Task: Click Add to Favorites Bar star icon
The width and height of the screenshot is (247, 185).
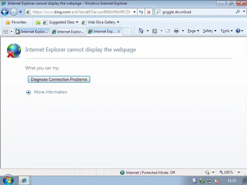Action: [38, 22]
